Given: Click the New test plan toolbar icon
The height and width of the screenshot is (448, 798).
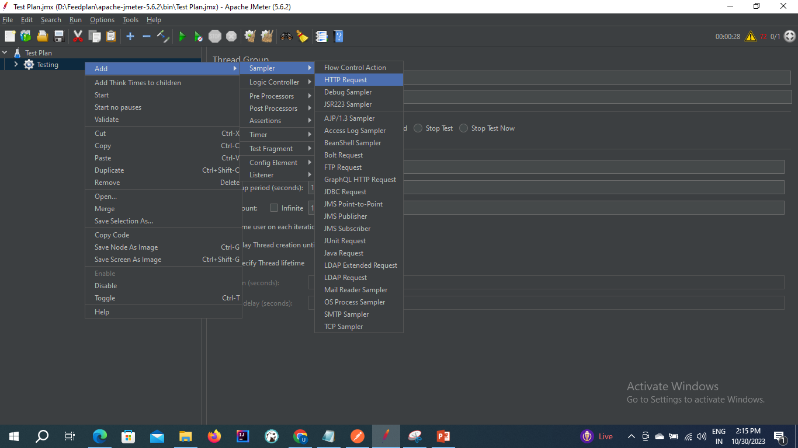Looking at the screenshot, I should click(x=10, y=36).
